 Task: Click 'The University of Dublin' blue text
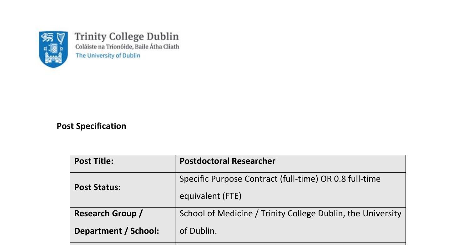[108, 56]
